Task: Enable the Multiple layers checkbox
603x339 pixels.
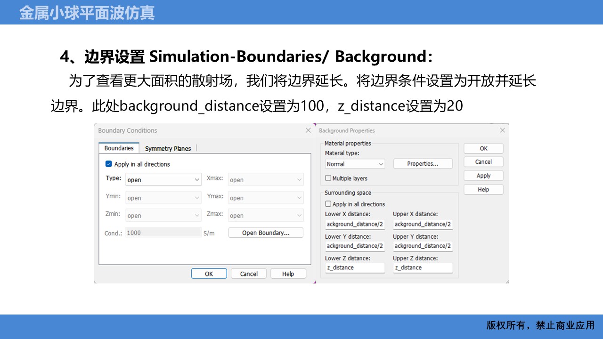Action: point(328,178)
